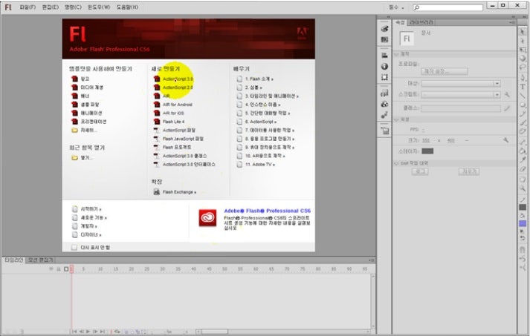Click folder icon under template list
The width and height of the screenshot is (530, 336).
pos(74,131)
